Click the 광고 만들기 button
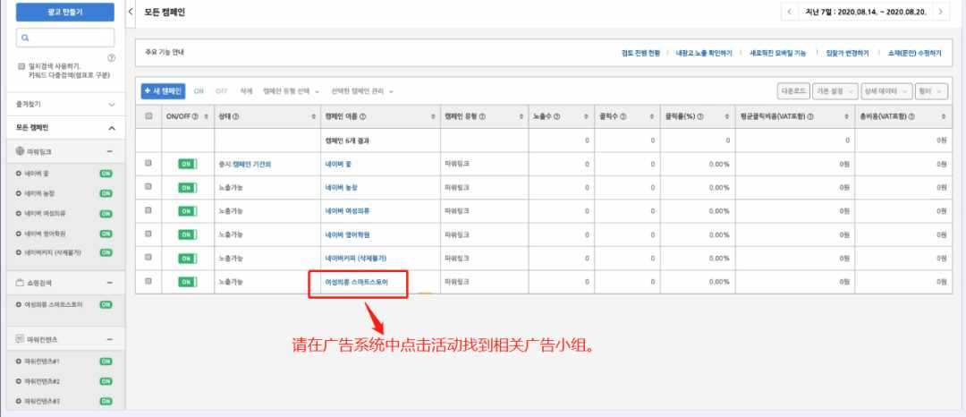The image size is (966, 417). point(64,12)
